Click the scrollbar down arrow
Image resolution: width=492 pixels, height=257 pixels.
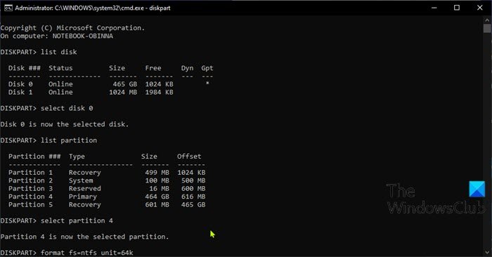(487, 252)
